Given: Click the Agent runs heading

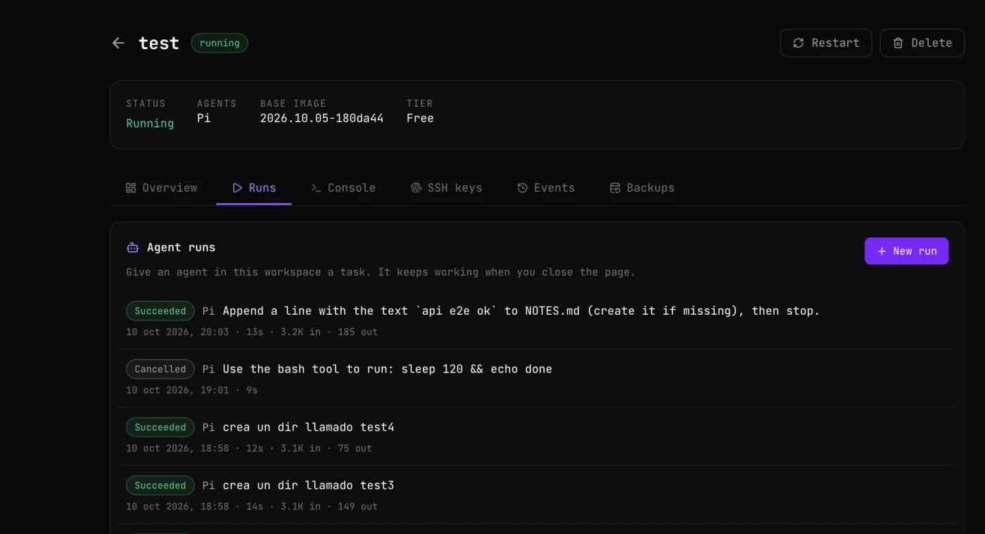Looking at the screenshot, I should tap(181, 247).
